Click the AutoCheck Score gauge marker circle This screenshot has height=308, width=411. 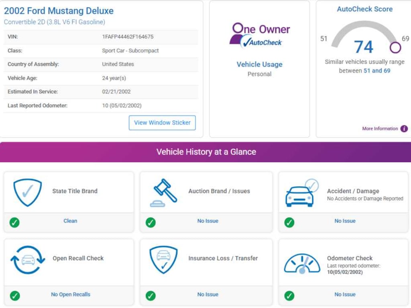pos(395,48)
